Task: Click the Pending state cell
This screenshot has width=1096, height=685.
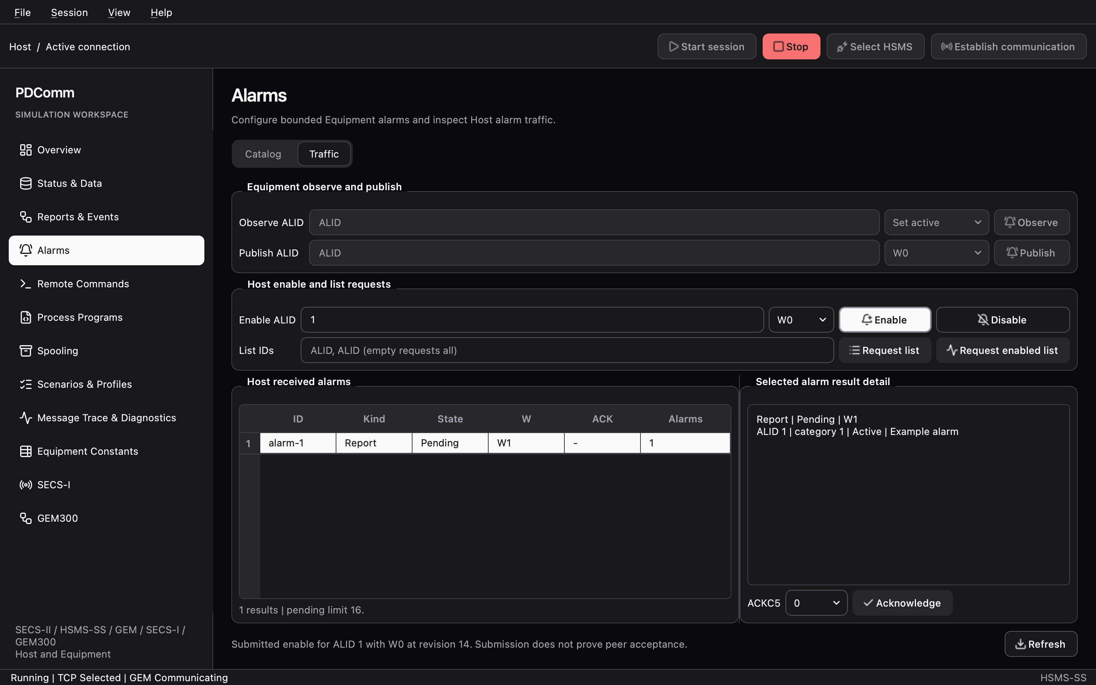Action: pos(450,443)
